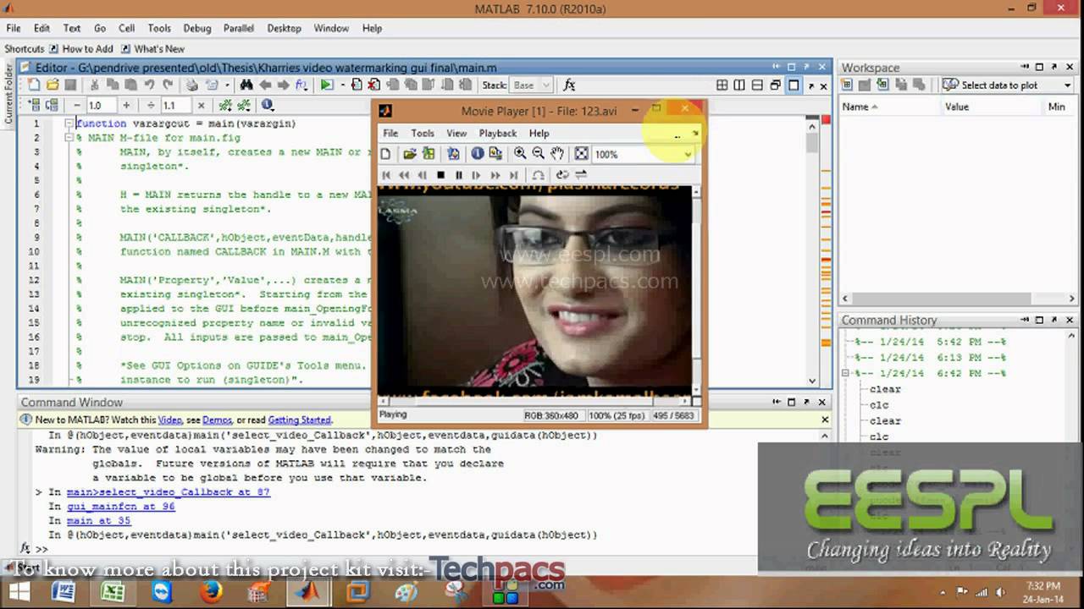Click Import data icon in Workspace
Screen dimensions: 1084x609
pos(883,85)
